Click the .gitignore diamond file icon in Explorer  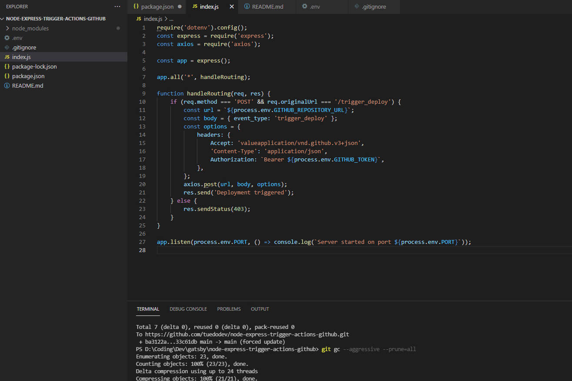click(7, 47)
